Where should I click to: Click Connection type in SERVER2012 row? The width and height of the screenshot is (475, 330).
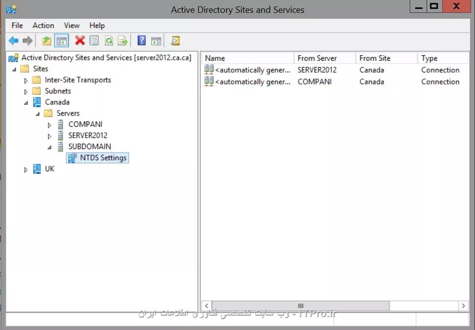point(440,70)
